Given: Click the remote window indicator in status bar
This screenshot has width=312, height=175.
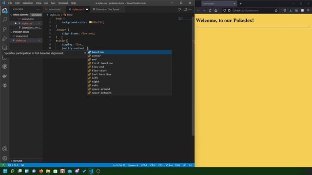Looking at the screenshot, I should click(x=3, y=165).
